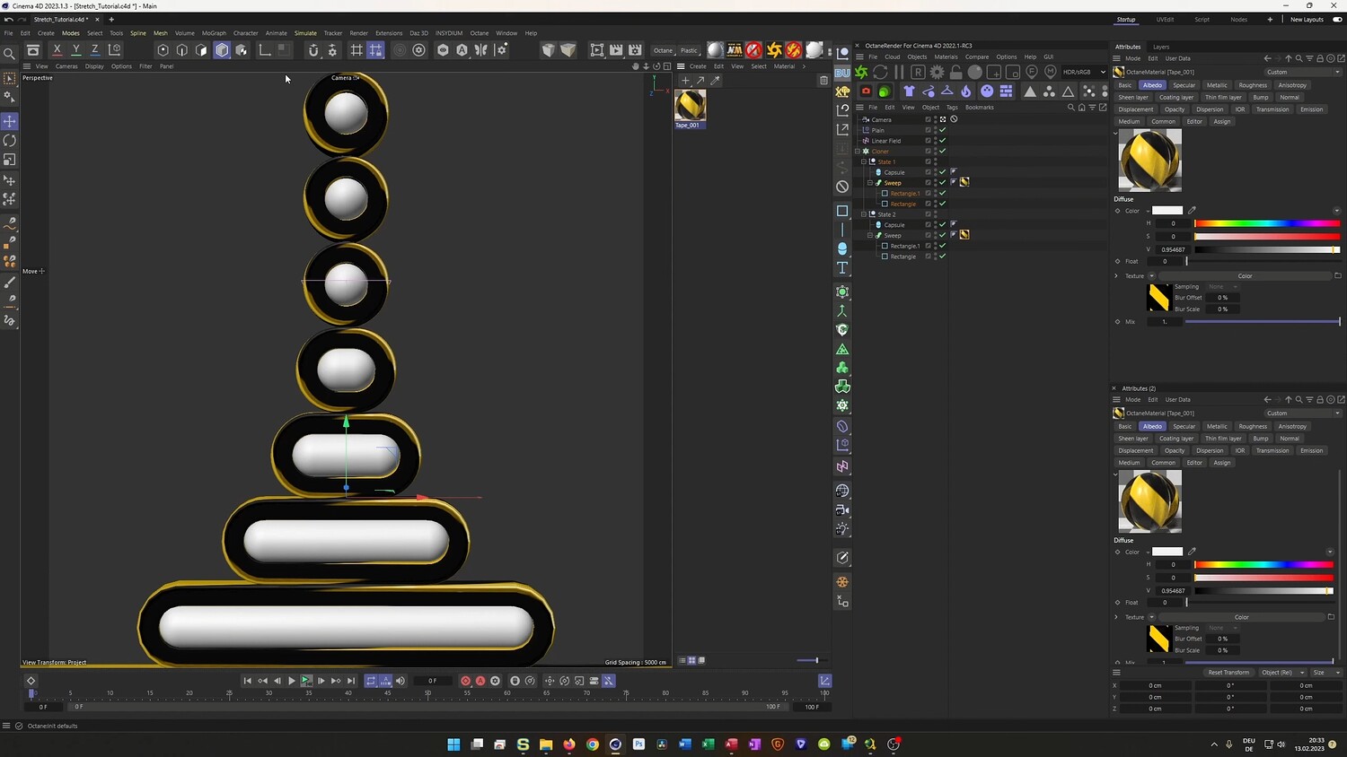Play the animation forward
This screenshot has width=1347, height=757.
pyautogui.click(x=292, y=681)
